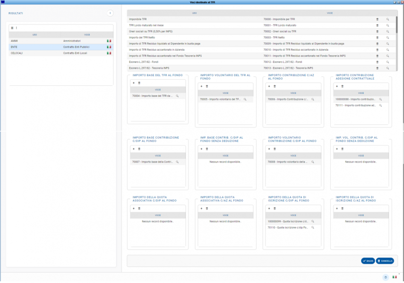
Task: Collapse the Risultati panel with chevron button
Action: click(x=110, y=13)
